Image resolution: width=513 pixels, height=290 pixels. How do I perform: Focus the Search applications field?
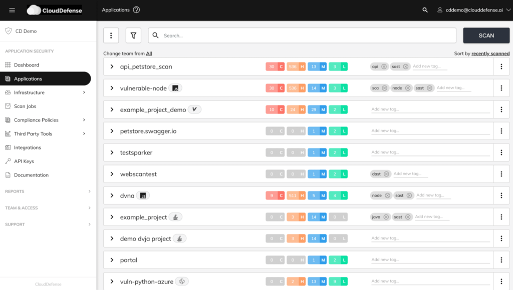[302, 35]
